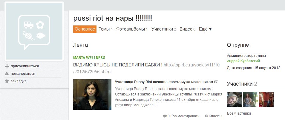Image resolution: width=285 pixels, height=120 pixels.
Task: Open administrator Андрей Курбатский's profile
Action: click(x=243, y=61)
